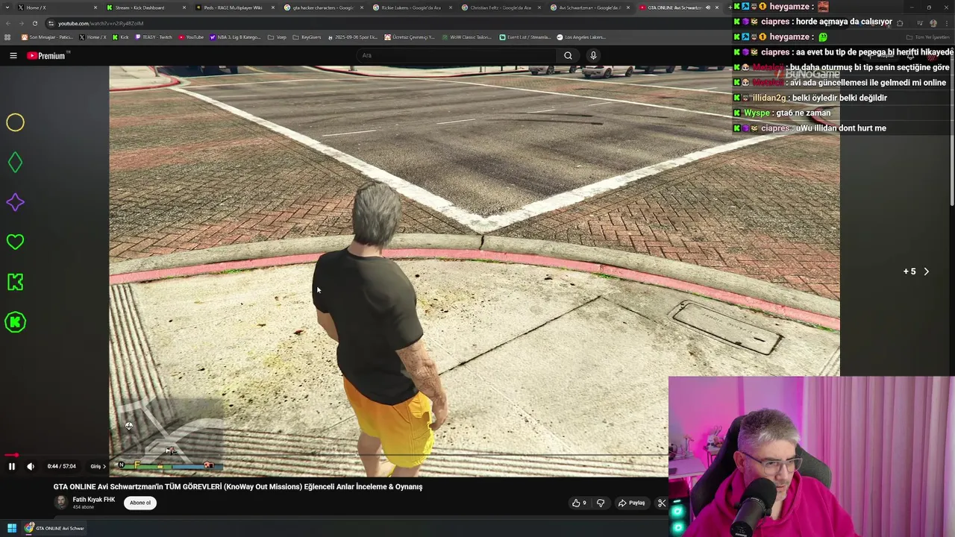Start voice search with the microphone icon

click(x=593, y=55)
